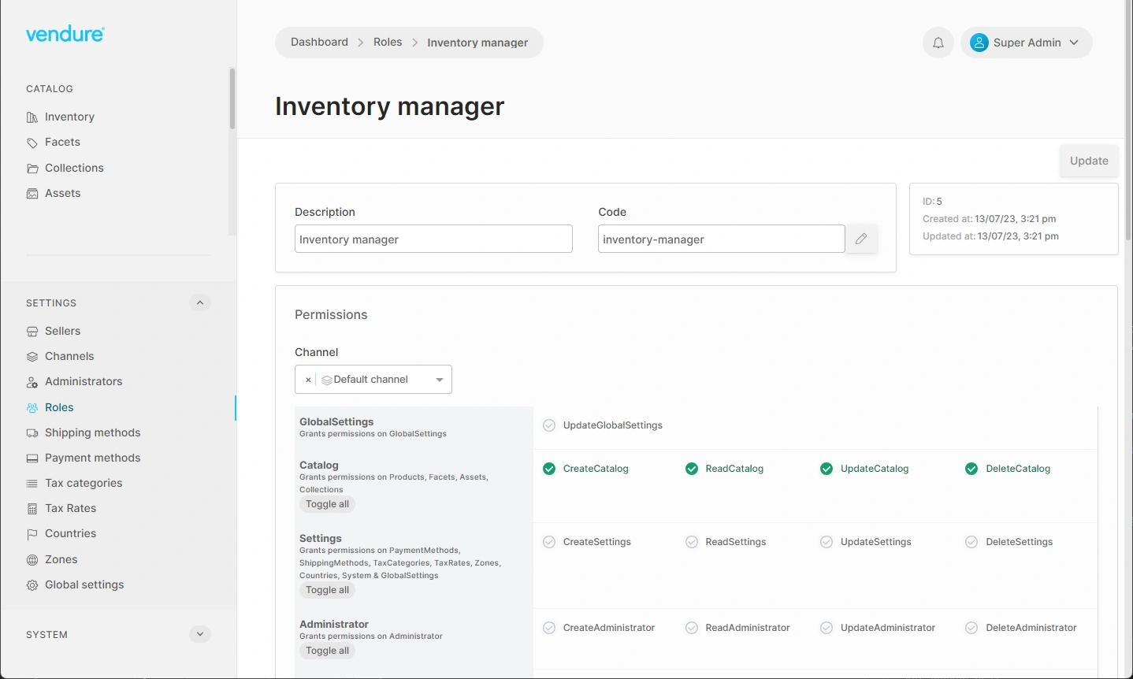Select the Payment methods entry
The height and width of the screenshot is (679, 1133).
click(92, 457)
